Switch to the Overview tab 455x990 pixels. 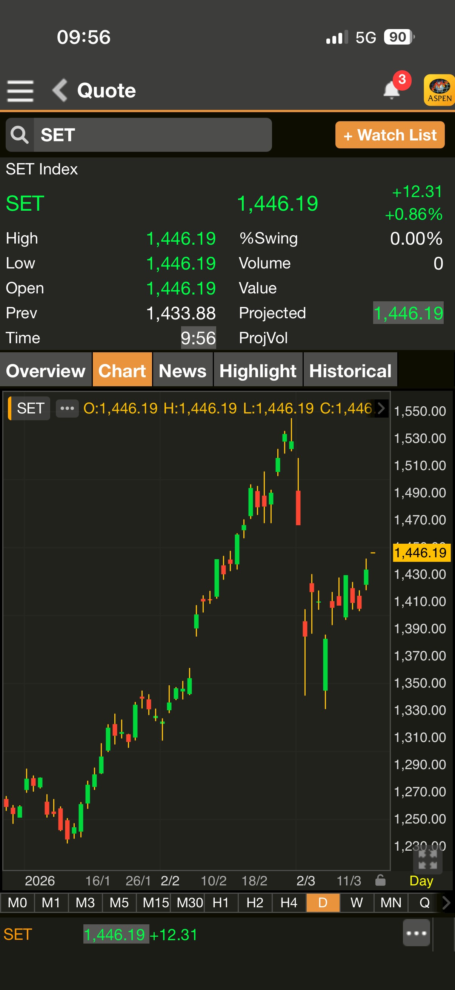pos(46,370)
